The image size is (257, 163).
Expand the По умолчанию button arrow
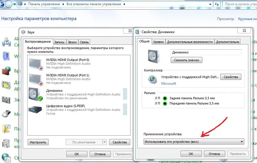pyautogui.click(x=104, y=142)
